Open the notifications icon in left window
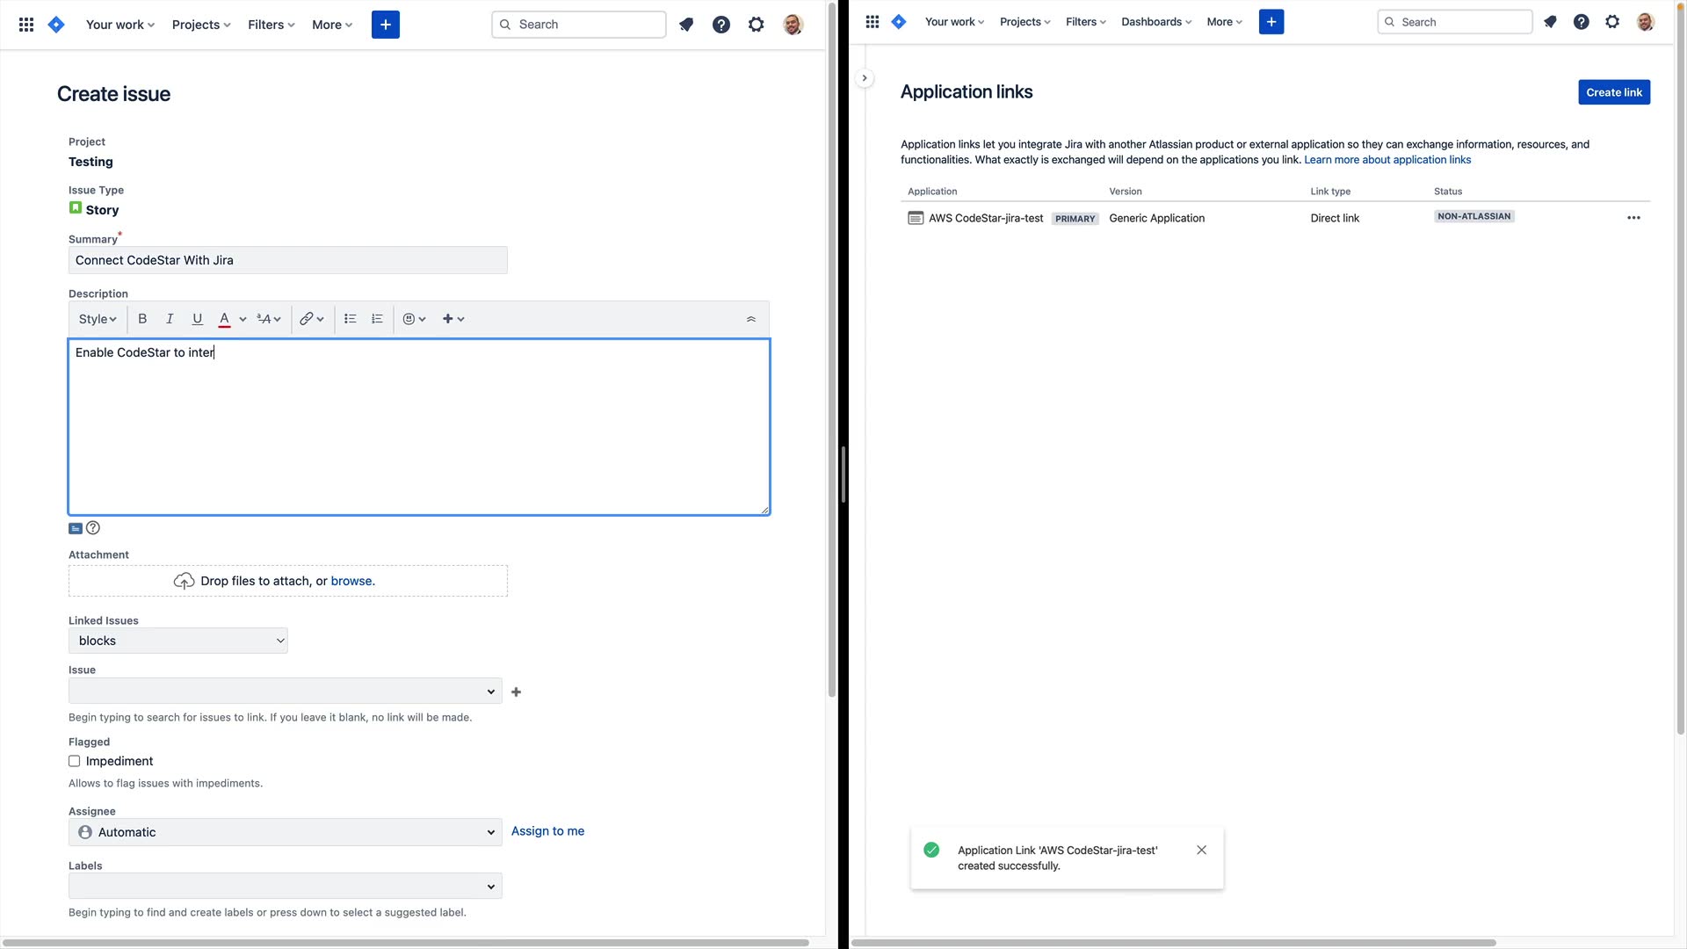Image resolution: width=1687 pixels, height=949 pixels. point(686,25)
